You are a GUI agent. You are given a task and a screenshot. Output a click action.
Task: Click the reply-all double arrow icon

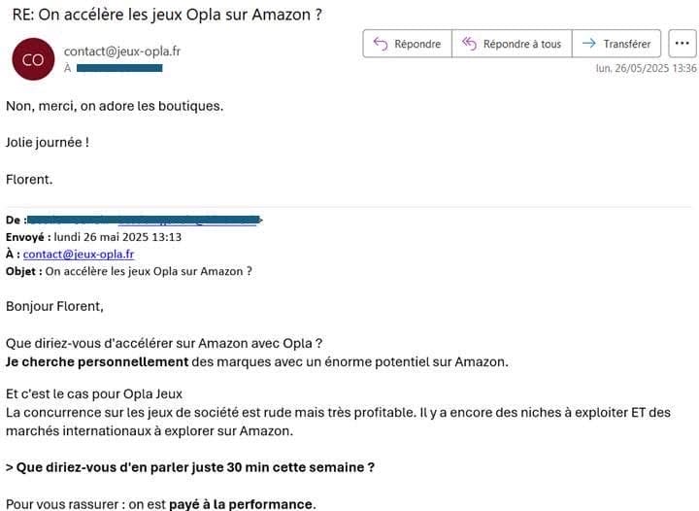pos(469,44)
